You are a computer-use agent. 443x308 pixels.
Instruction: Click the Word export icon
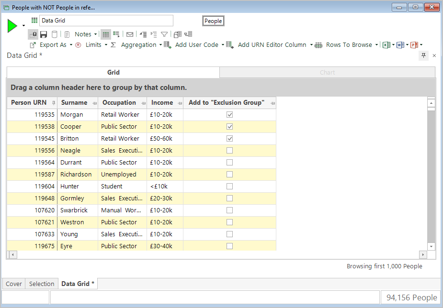[400, 45]
